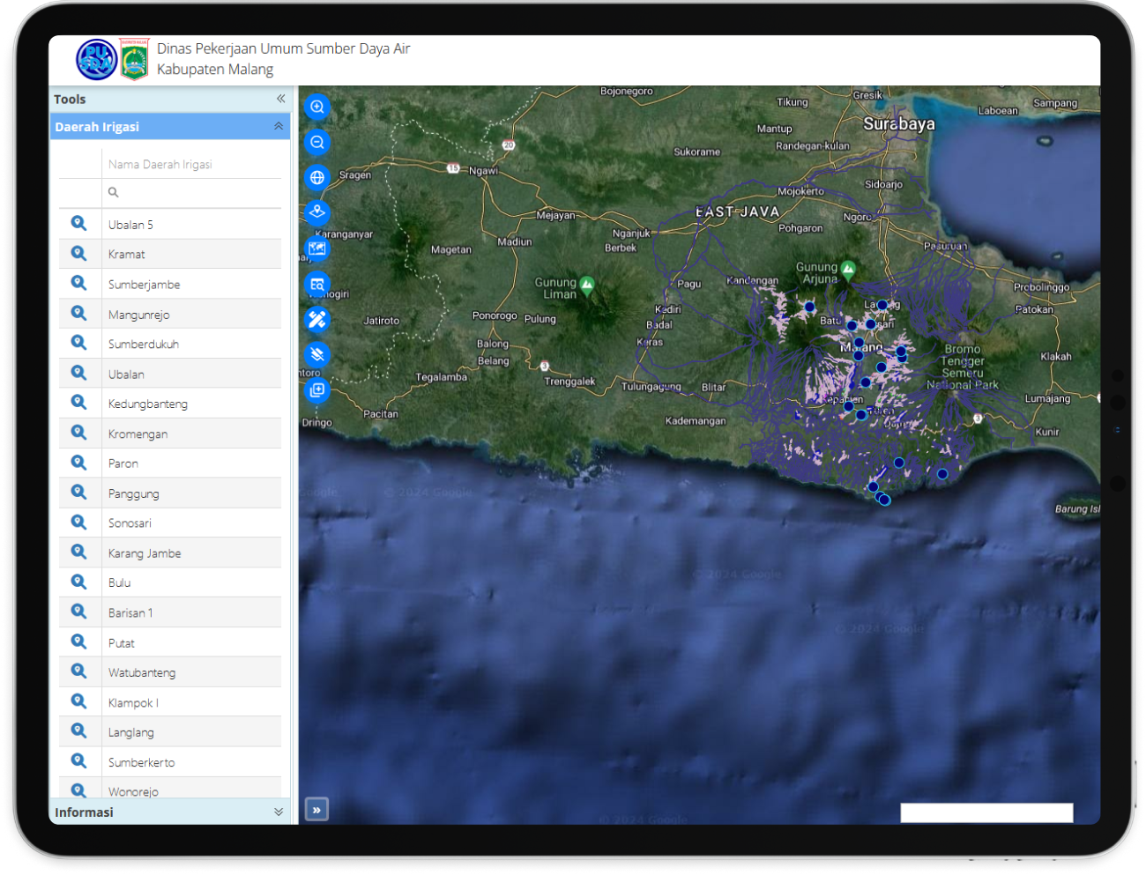Select Kedungbanteng in the list
This screenshot has height=875, width=1146.
pos(148,404)
